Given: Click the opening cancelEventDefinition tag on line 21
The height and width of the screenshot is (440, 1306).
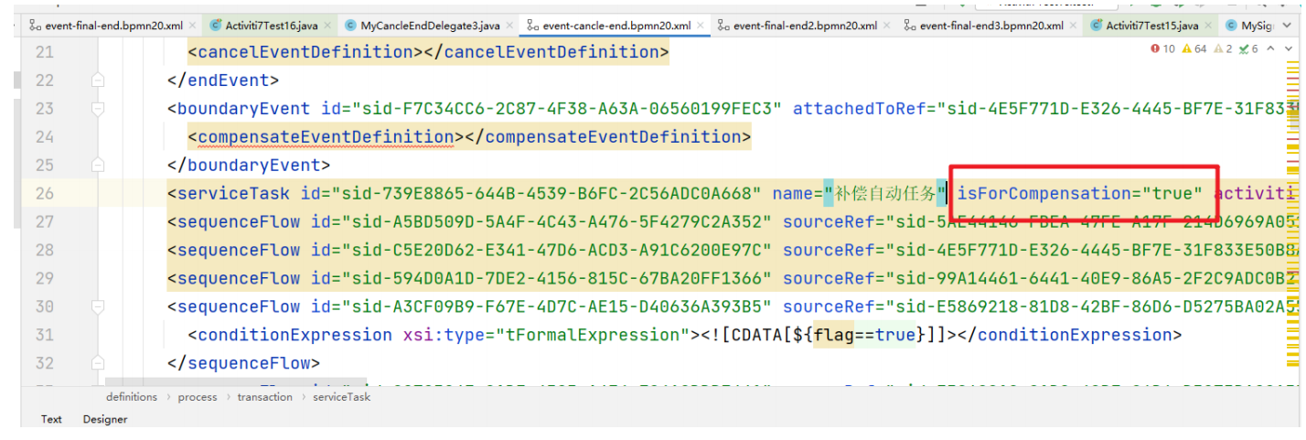Looking at the screenshot, I should [x=305, y=52].
